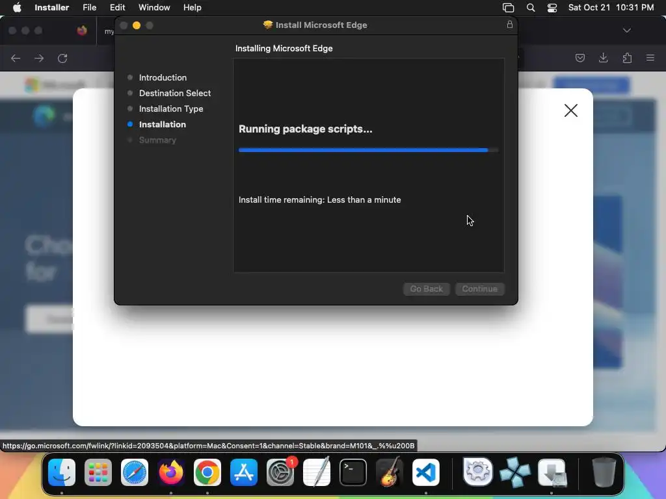Open the gear utility app in Dock
Viewport: 666px width, 499px height.
(x=478, y=472)
